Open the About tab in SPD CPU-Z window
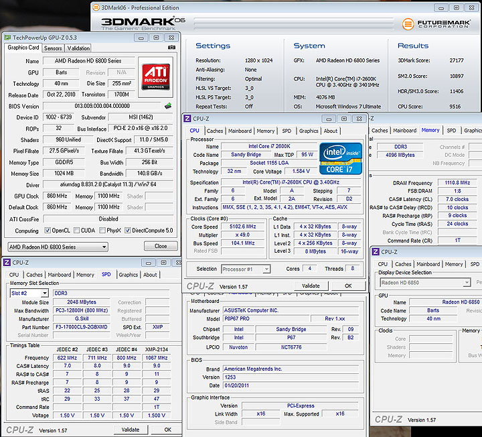 point(150,275)
